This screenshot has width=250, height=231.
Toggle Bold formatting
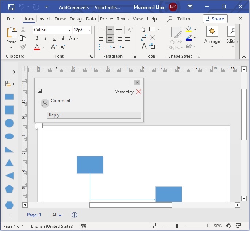[37, 38]
